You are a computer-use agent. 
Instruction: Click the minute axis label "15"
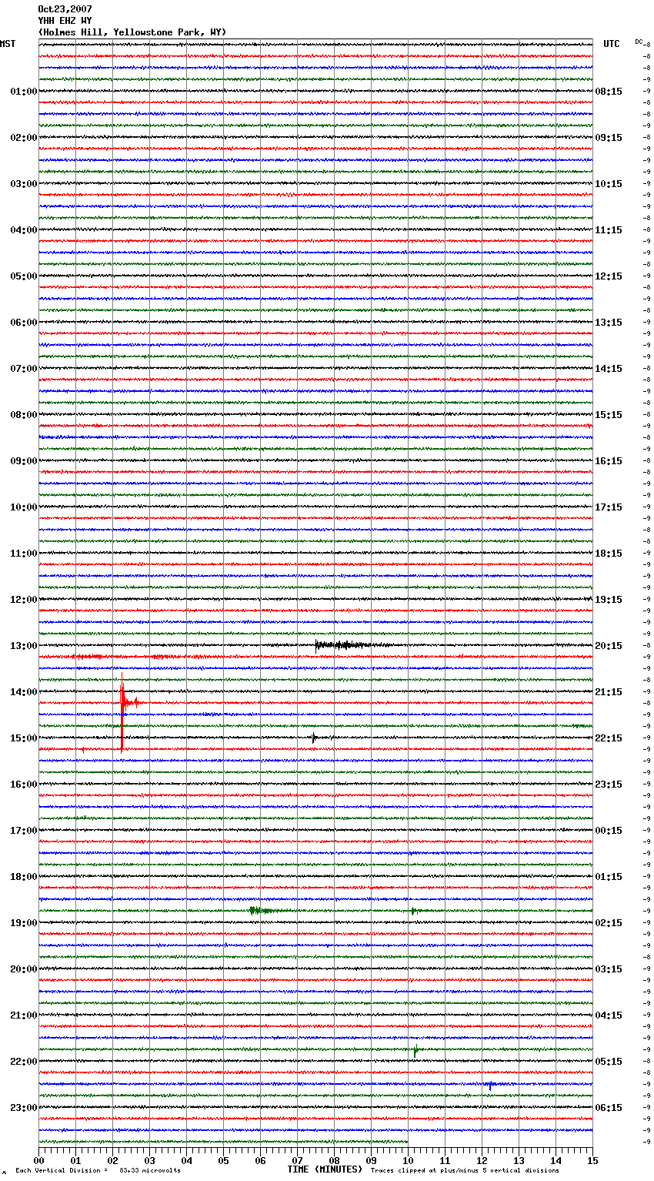point(592,1159)
